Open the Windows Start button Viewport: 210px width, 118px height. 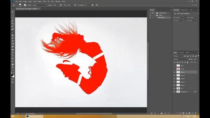12,116
